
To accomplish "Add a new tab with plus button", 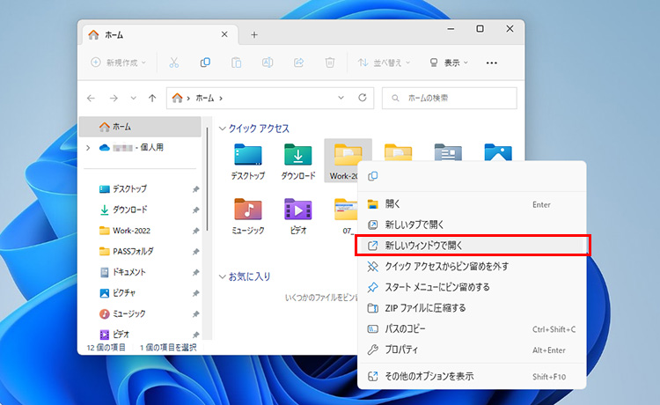I will 253,35.
